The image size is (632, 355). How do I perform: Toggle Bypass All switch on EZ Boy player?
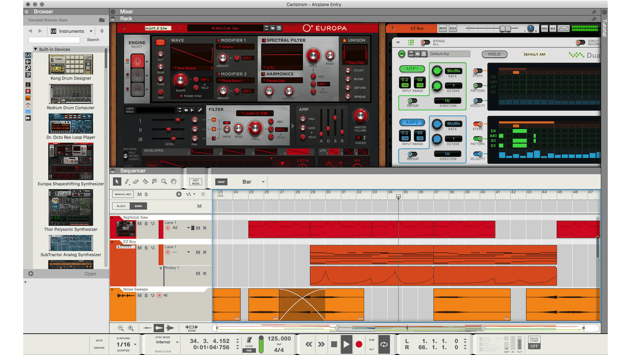point(425,42)
